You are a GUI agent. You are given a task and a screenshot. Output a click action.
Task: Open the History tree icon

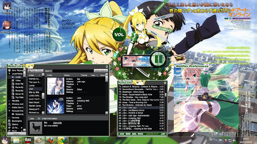(9, 124)
